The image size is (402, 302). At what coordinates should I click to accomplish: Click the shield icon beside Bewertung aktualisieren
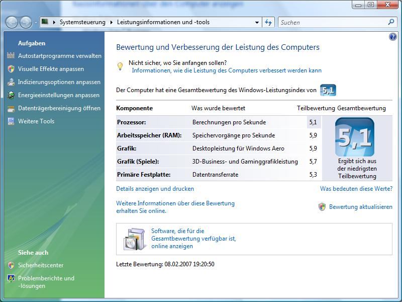(322, 207)
